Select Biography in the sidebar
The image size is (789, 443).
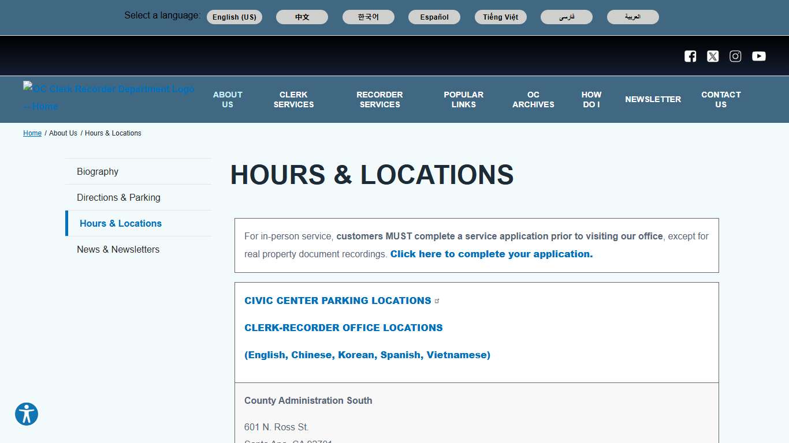97,171
